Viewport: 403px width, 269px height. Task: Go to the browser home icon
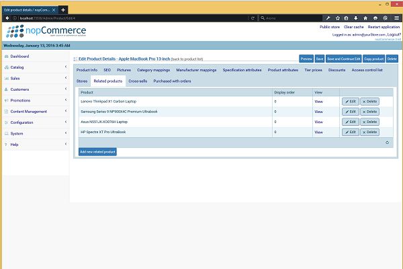pyautogui.click(x=365, y=18)
